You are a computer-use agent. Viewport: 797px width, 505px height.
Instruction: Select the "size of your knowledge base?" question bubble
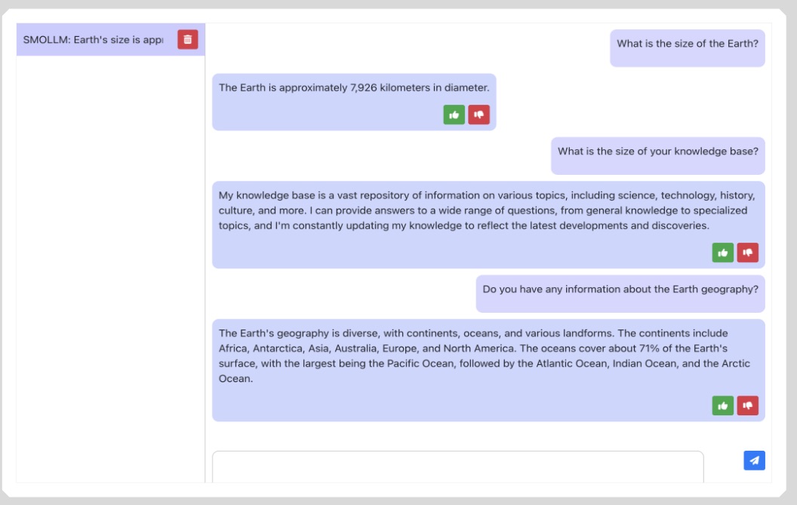[657, 151]
